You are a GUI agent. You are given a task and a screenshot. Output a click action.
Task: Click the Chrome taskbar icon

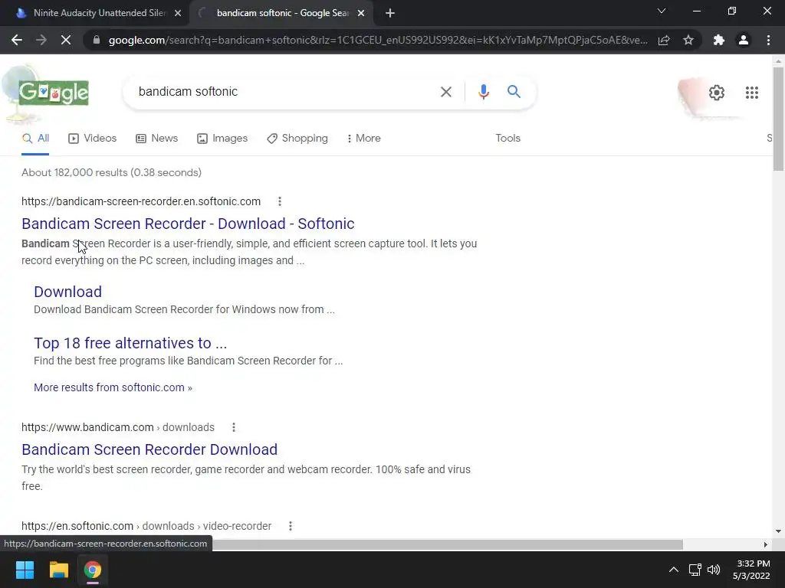pyautogui.click(x=93, y=570)
